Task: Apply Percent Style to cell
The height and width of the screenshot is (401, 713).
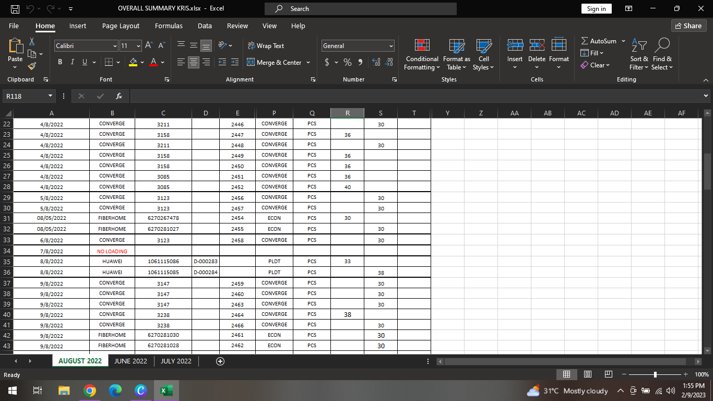Action: [348, 63]
